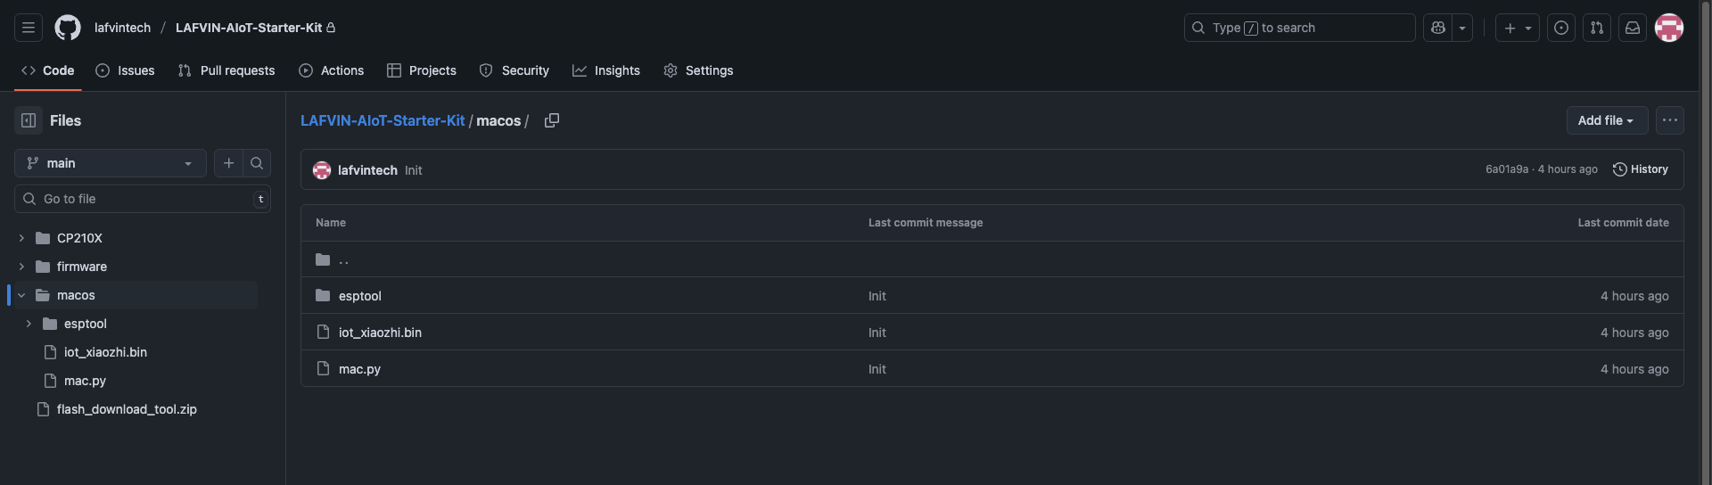The height and width of the screenshot is (485, 1712).
Task: Collapse the macos folder in tree
Action: pyautogui.click(x=21, y=295)
